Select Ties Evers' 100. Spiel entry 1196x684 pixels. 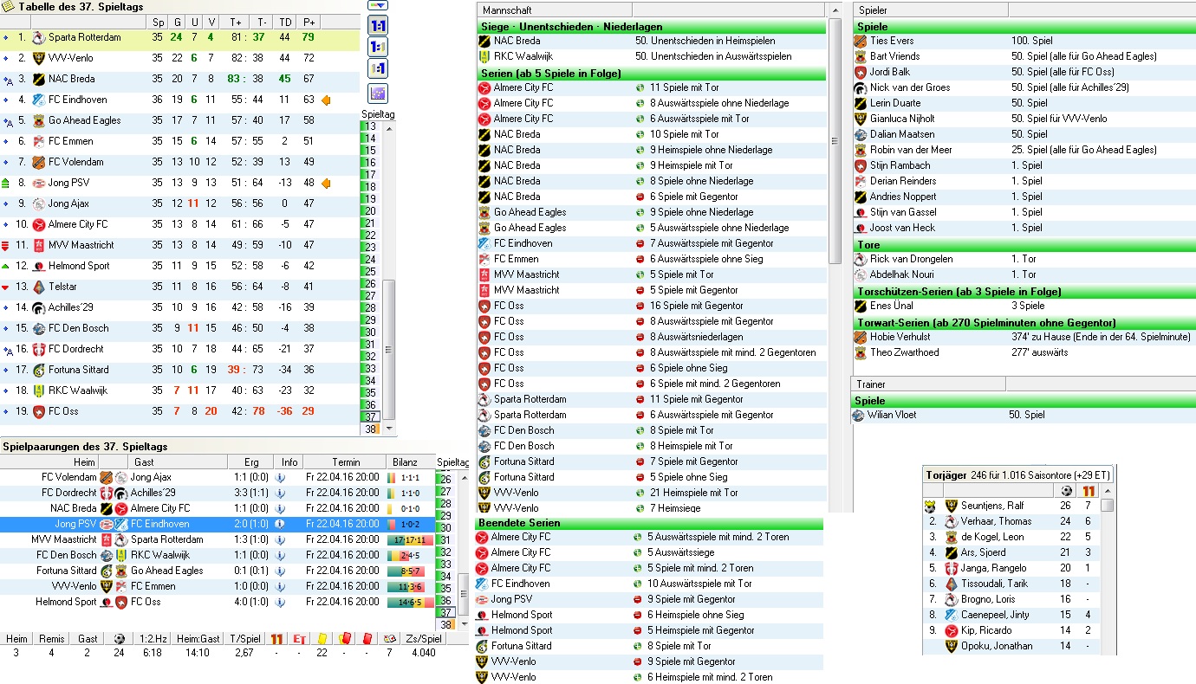click(1024, 41)
